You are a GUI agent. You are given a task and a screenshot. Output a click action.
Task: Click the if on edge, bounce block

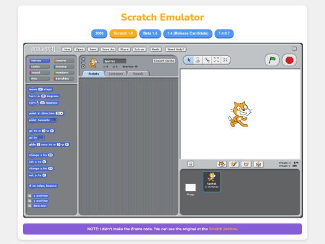[x=43, y=186]
